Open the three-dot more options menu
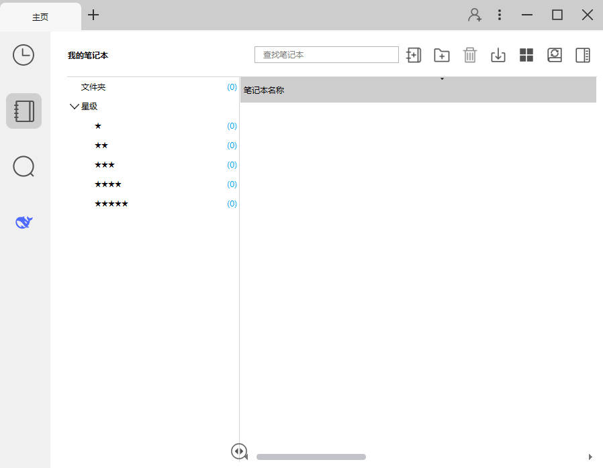The height and width of the screenshot is (468, 603). pos(499,15)
